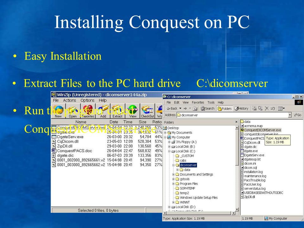
Task: Click the folder tree scroll-up arrow
Action: pos(237,128)
